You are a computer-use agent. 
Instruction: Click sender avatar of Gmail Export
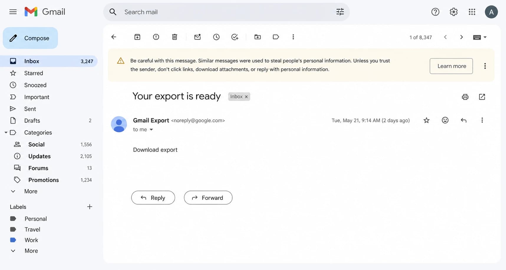point(119,124)
